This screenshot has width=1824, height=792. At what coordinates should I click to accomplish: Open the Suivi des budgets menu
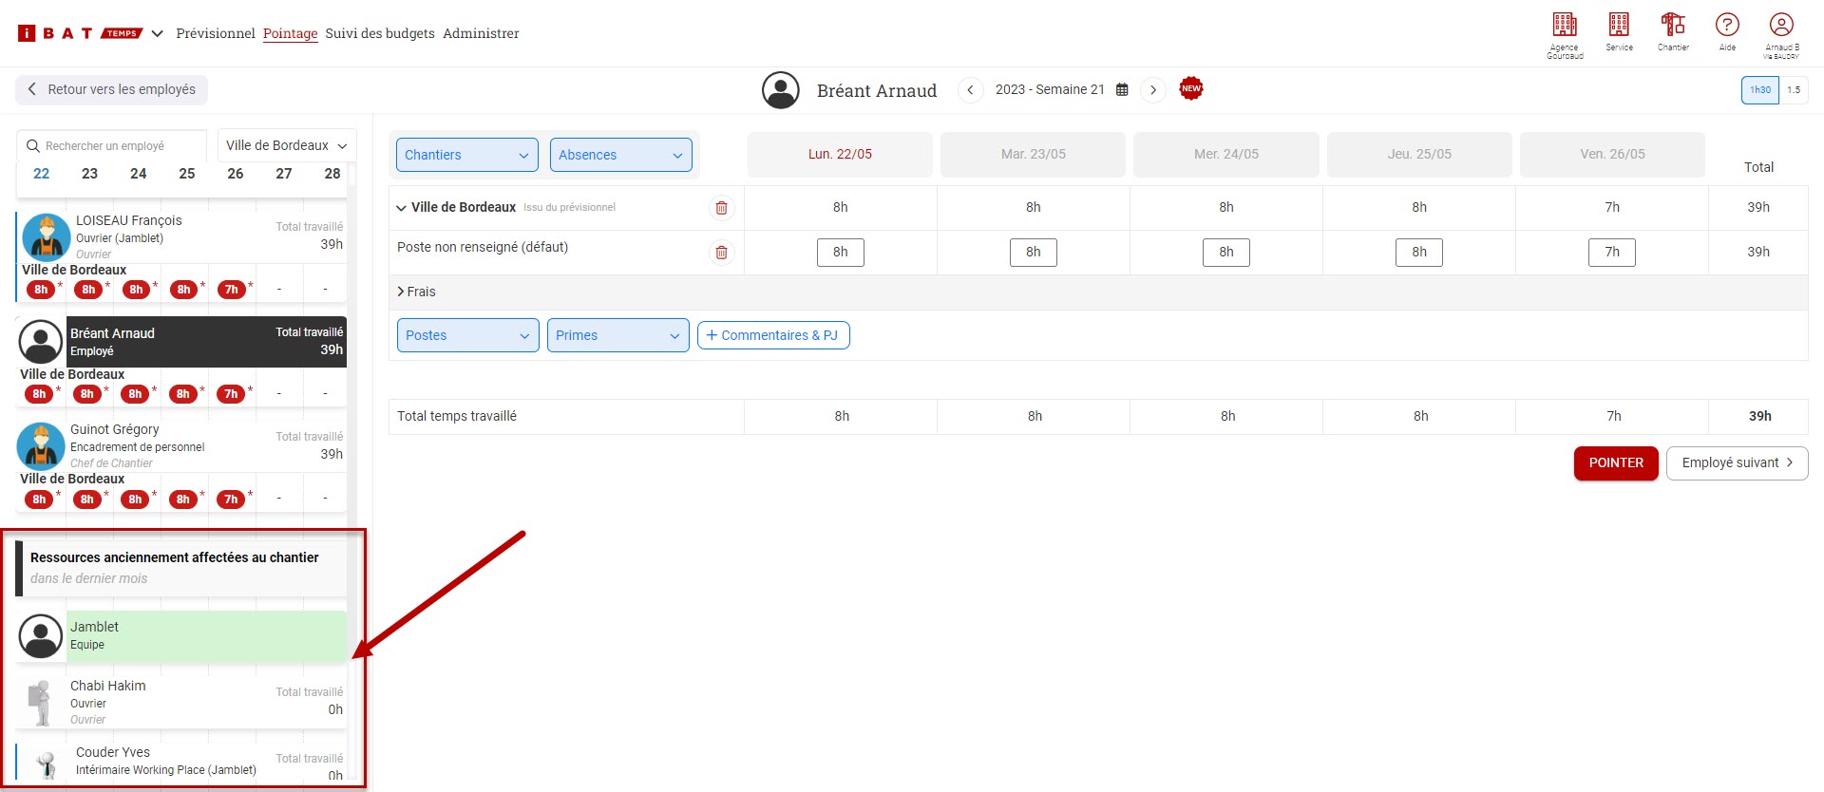tap(380, 33)
